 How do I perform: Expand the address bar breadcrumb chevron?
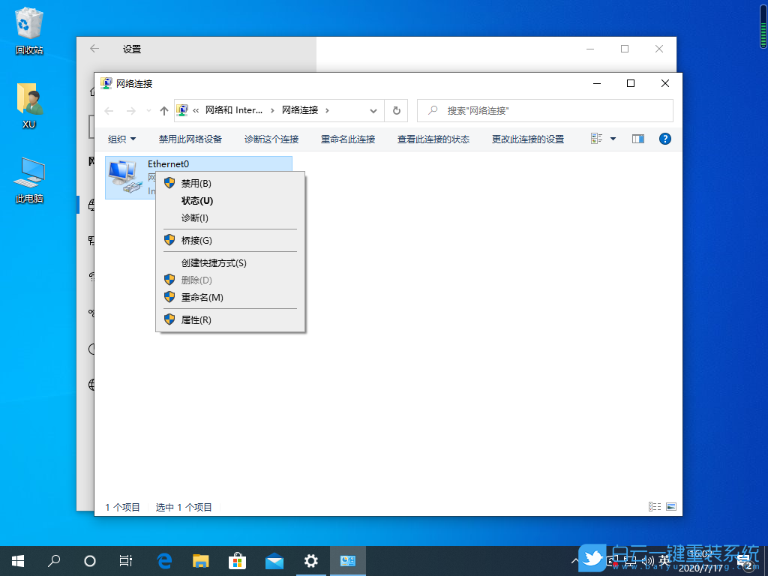tap(372, 110)
